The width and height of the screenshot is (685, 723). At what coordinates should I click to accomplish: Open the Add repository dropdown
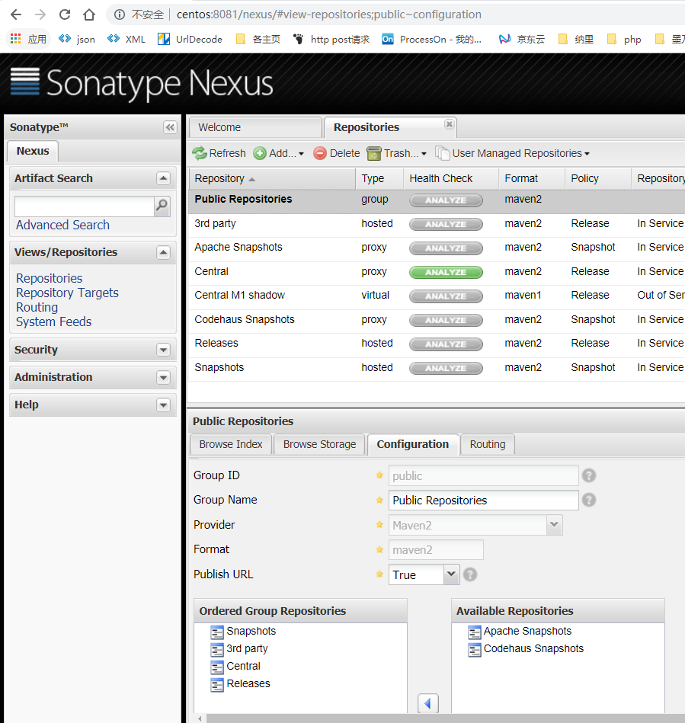279,153
